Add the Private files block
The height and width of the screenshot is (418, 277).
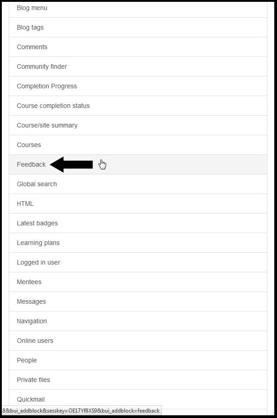138,380
